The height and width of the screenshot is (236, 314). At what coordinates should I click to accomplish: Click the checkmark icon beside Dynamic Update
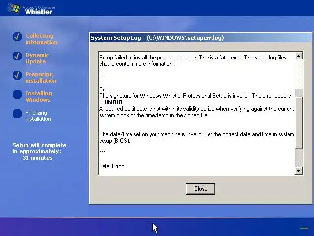[x=17, y=56]
